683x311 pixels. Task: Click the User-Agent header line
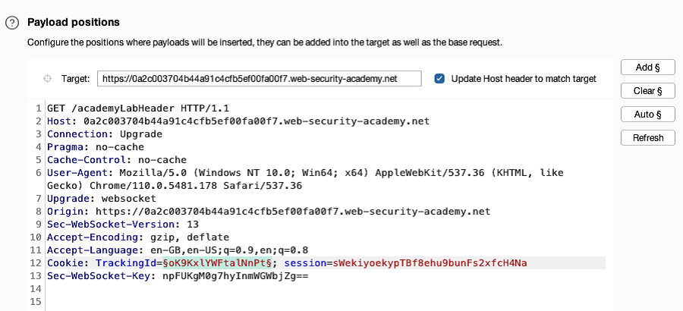305,179
